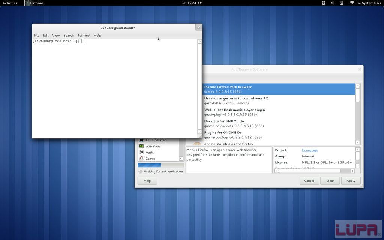This screenshot has height=240, width=384.
Task: Click the terminal scrollbar down arrow
Action: point(199,132)
